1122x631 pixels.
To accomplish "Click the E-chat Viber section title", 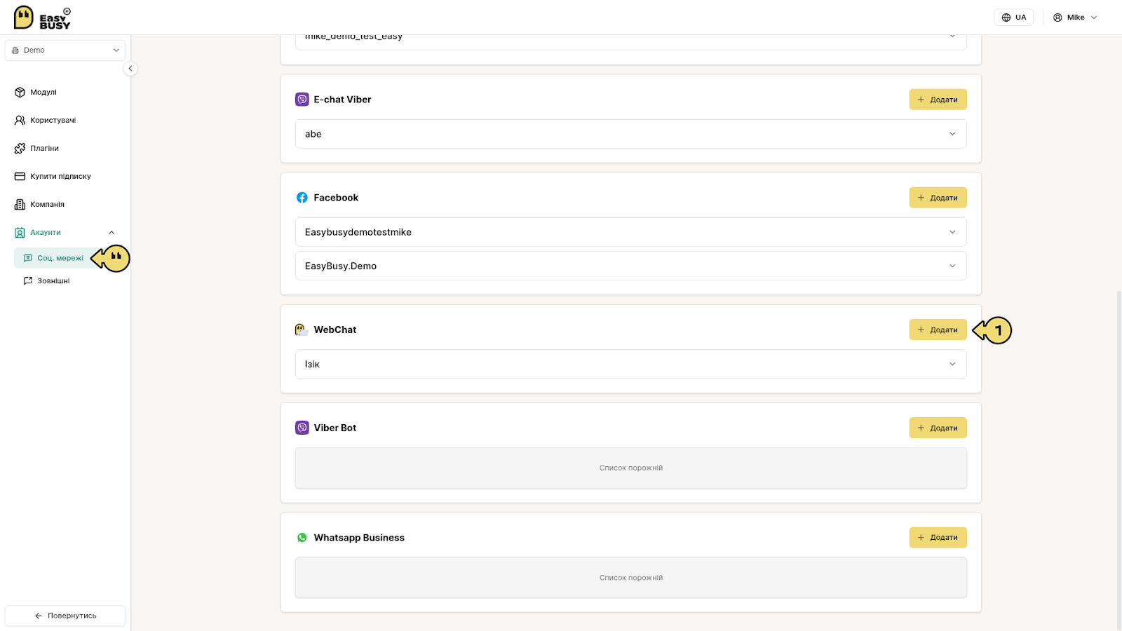I will coord(342,100).
